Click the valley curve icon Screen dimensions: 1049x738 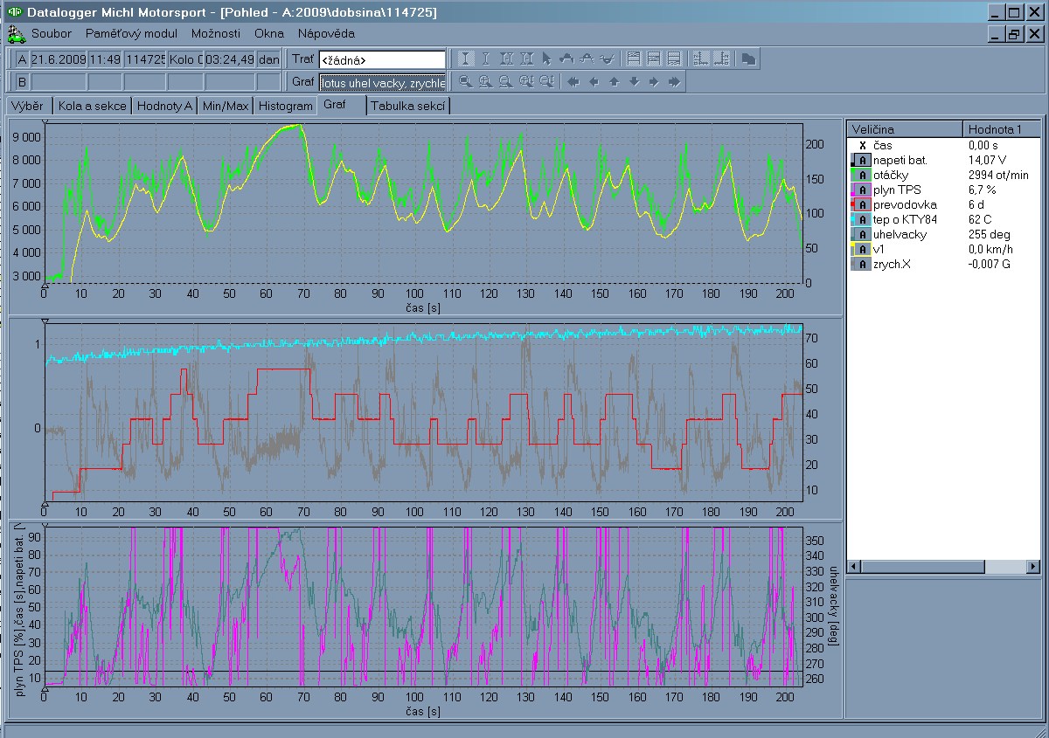pos(608,59)
